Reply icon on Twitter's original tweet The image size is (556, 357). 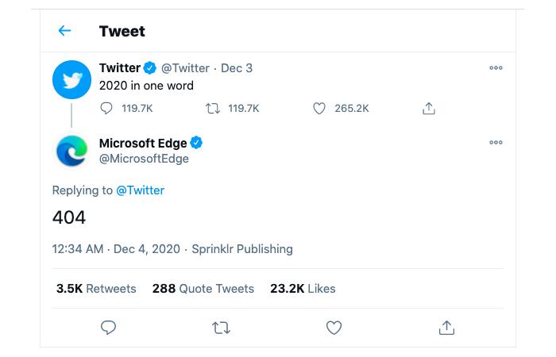106,108
